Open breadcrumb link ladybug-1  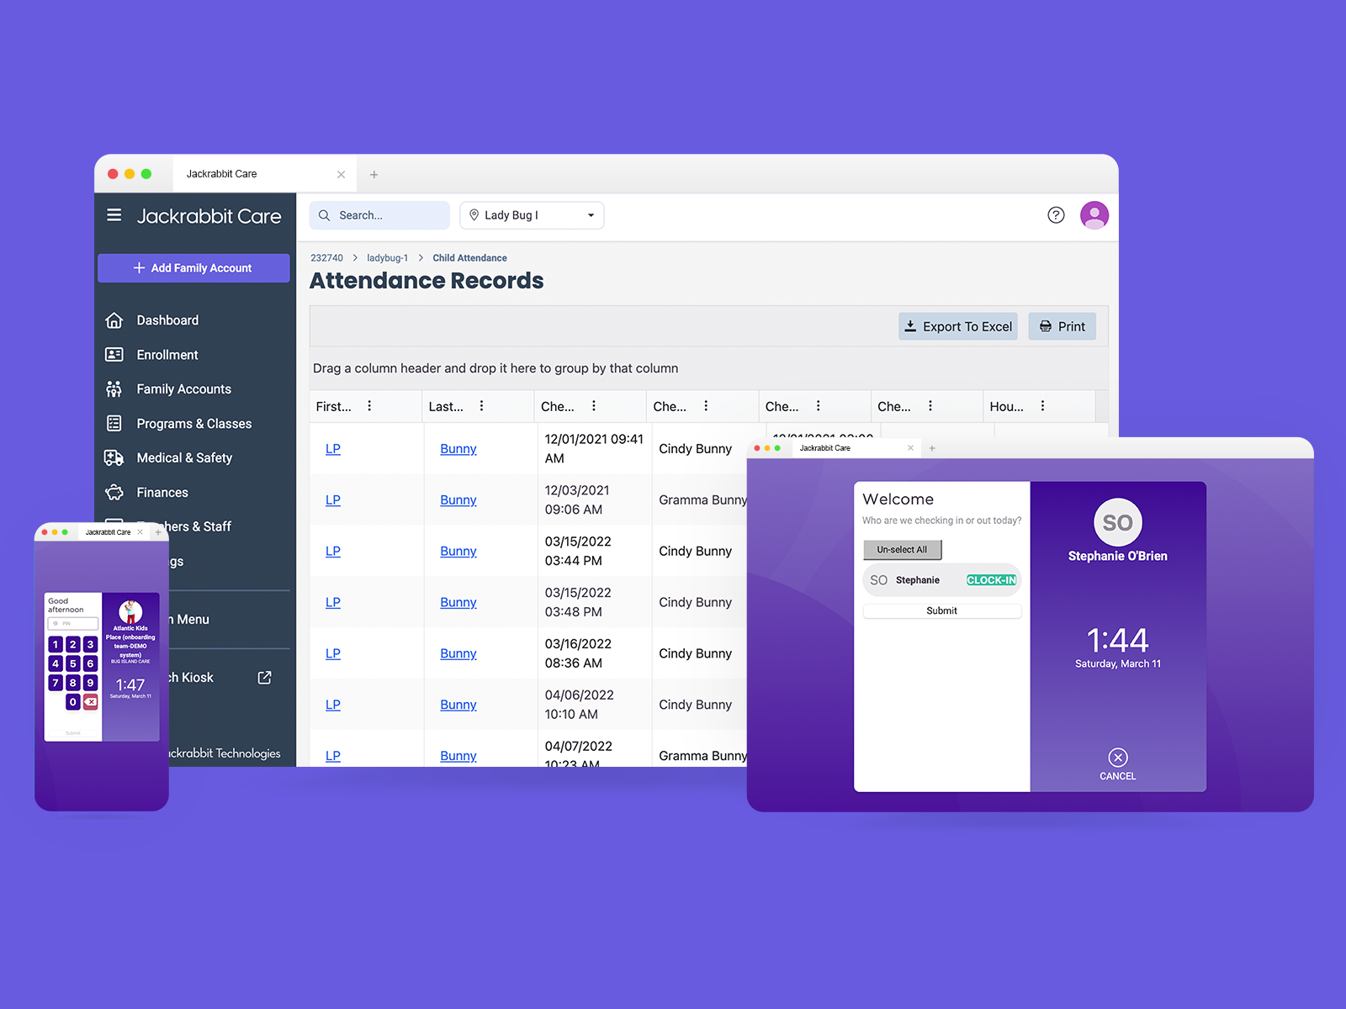pyautogui.click(x=387, y=258)
